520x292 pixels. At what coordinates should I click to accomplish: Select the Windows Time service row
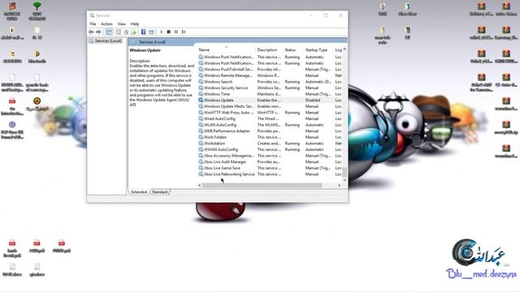[x=270, y=94]
